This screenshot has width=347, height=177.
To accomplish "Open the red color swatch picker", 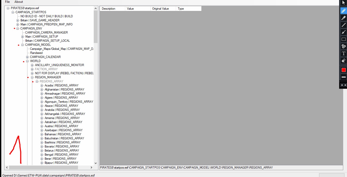I will click(343, 70).
